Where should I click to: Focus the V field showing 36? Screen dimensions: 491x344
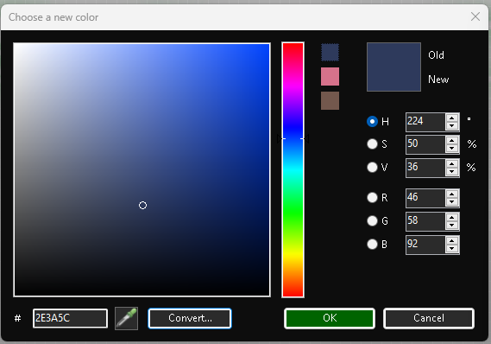pyautogui.click(x=425, y=168)
